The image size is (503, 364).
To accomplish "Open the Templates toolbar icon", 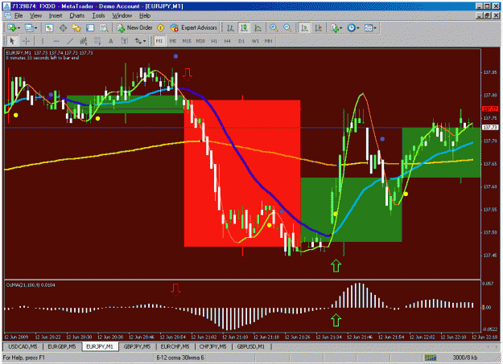I will point(369,28).
